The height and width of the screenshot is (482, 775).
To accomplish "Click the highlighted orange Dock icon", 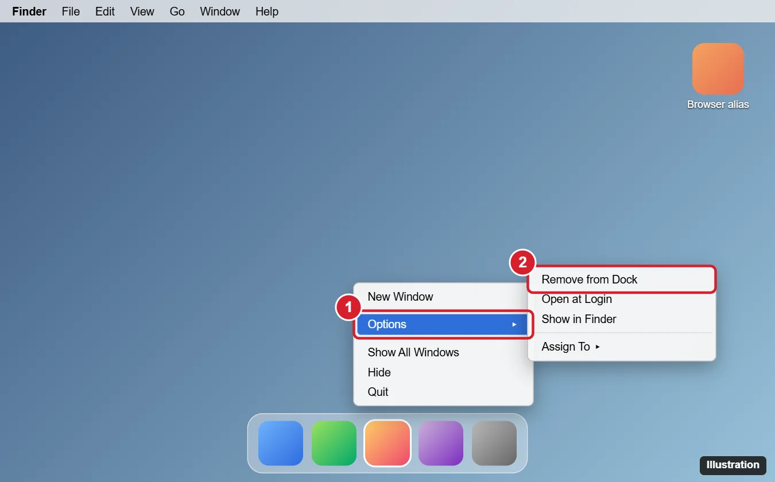I will click(387, 443).
